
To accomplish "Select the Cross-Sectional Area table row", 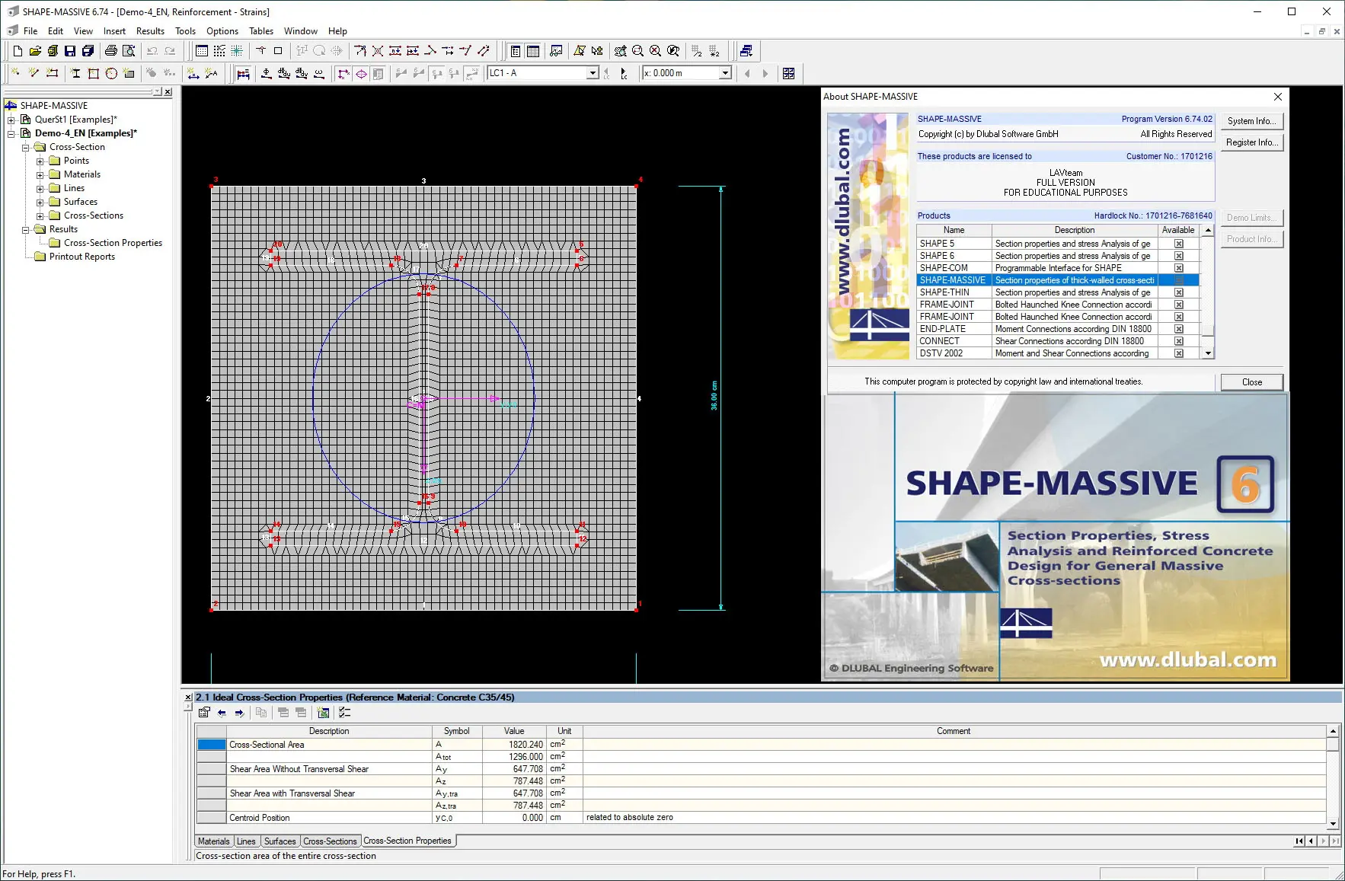I will tap(761, 745).
